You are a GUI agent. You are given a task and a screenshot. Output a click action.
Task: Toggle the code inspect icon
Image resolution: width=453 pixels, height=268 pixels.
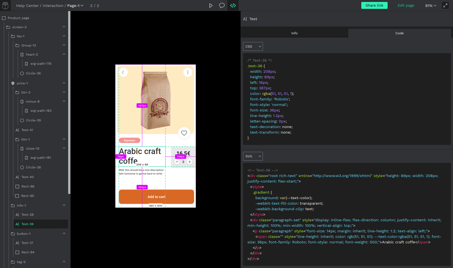pos(233,6)
